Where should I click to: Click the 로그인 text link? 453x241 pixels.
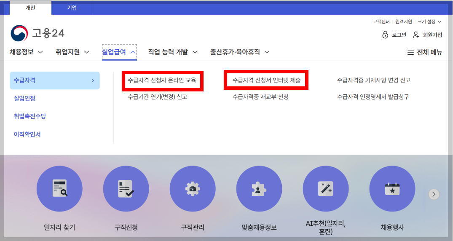pyautogui.click(x=399, y=35)
